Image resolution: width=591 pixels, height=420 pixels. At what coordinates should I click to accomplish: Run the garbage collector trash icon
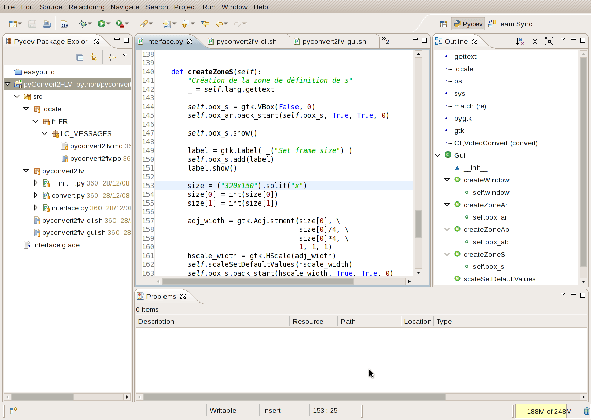pos(586,411)
